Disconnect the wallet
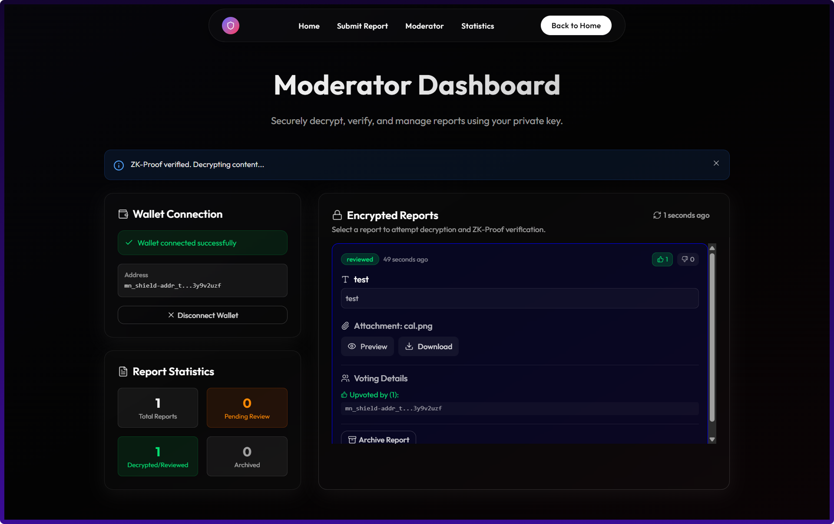 (202, 315)
